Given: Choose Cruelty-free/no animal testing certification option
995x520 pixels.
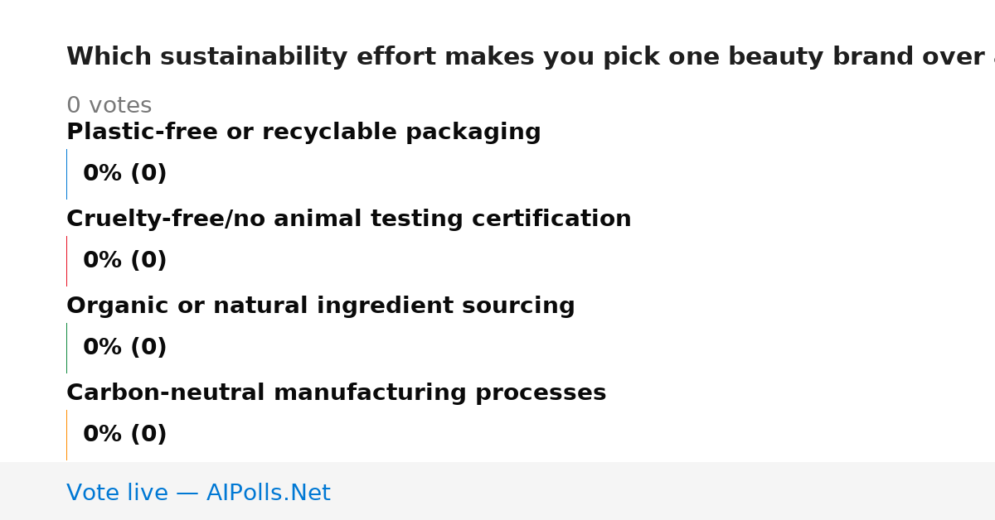Looking at the screenshot, I should pyautogui.click(x=349, y=219).
